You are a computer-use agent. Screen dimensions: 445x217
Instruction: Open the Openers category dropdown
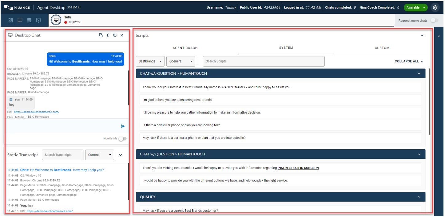pos(181,61)
